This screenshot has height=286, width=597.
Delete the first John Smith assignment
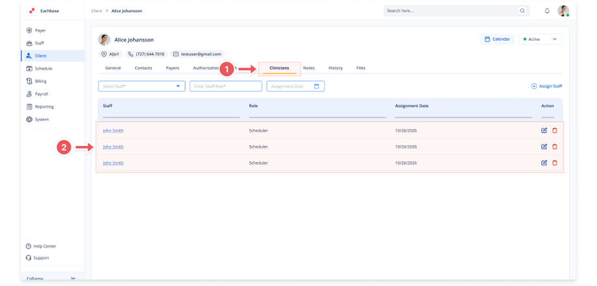coord(555,130)
